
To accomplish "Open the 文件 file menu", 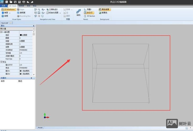I will (x=4, y=6).
